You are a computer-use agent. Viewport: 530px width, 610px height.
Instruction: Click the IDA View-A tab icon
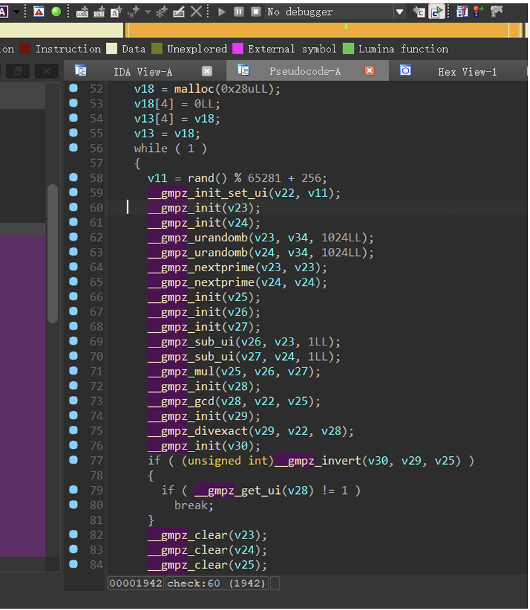80,70
